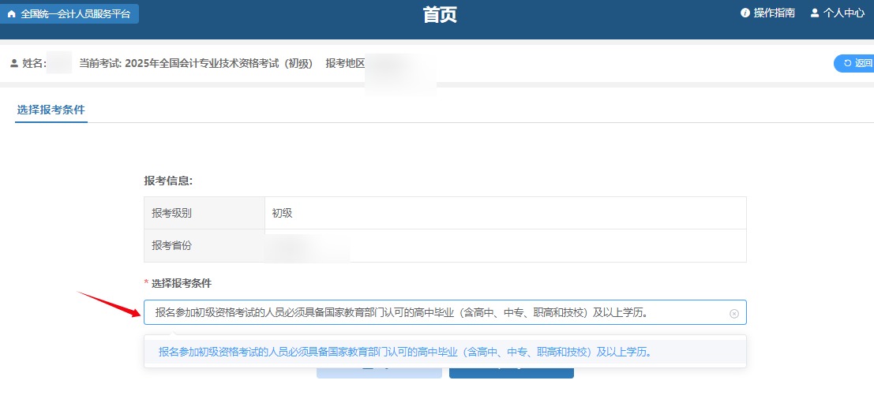The height and width of the screenshot is (399, 874).
Task: Go to 个人中心 in the header
Action: click(843, 13)
